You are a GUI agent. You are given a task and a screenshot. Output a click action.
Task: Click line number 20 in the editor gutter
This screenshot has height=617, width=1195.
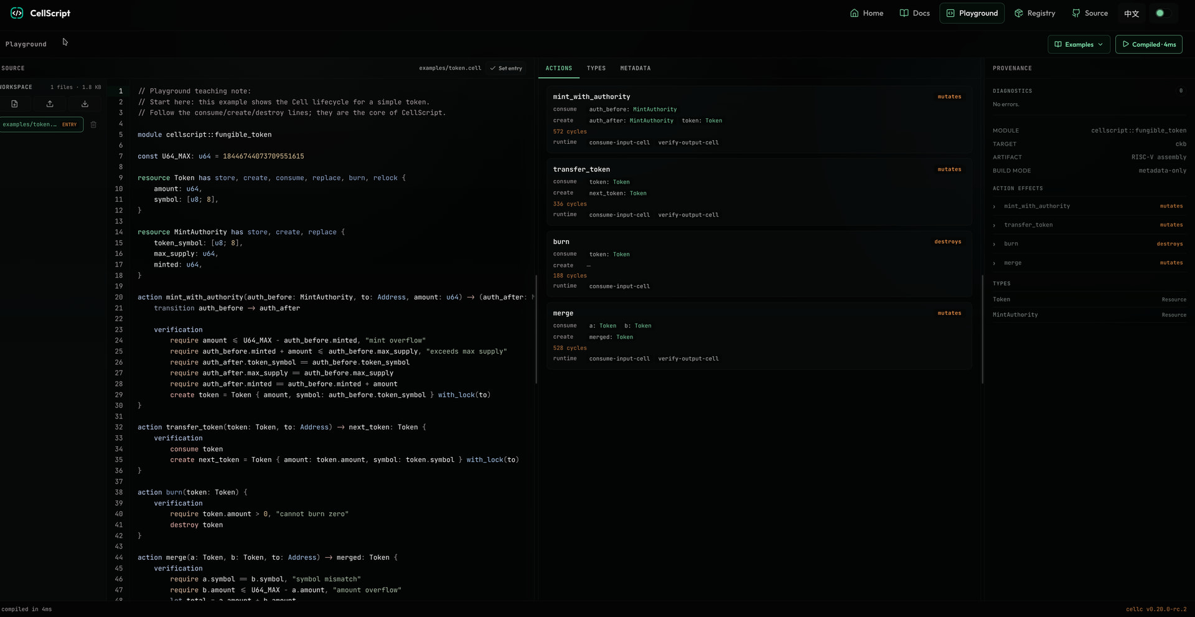(x=118, y=298)
